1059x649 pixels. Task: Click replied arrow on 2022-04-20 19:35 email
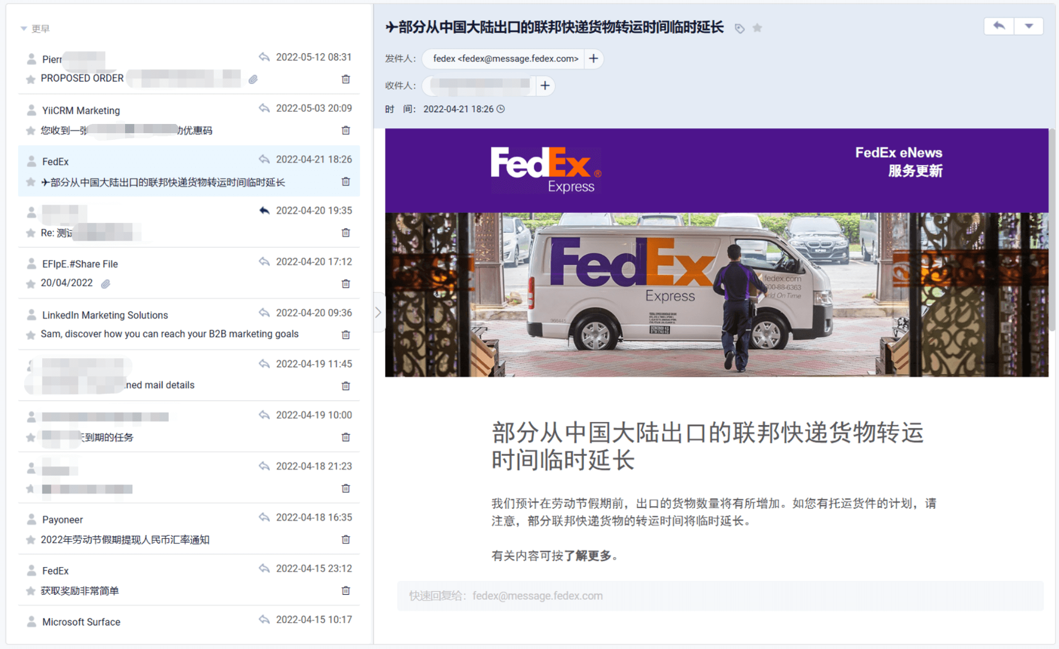pyautogui.click(x=264, y=211)
